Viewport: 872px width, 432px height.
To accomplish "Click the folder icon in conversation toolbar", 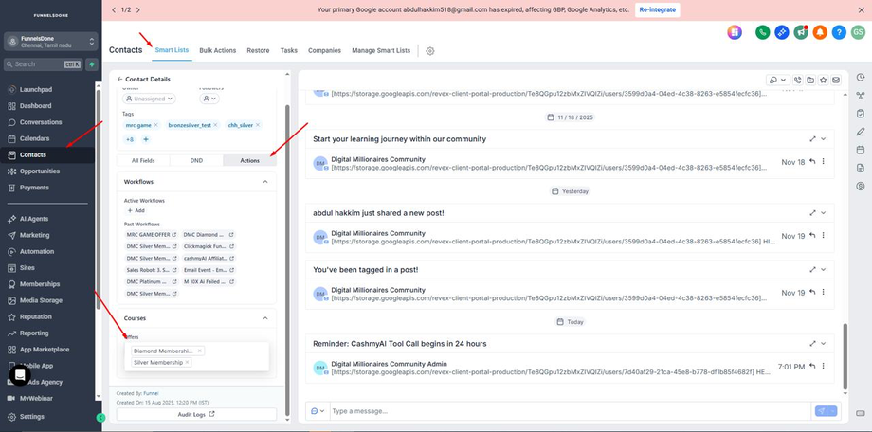I will (810, 81).
